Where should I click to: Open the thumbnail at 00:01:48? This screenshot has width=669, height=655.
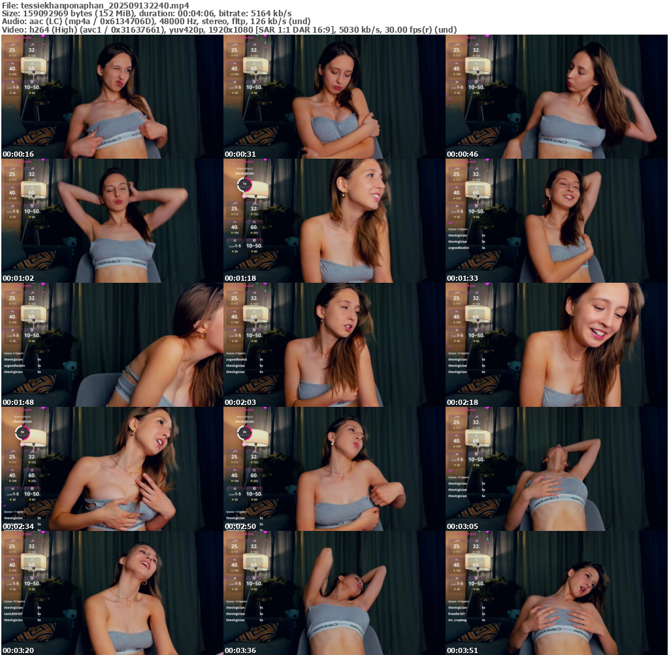(x=112, y=345)
